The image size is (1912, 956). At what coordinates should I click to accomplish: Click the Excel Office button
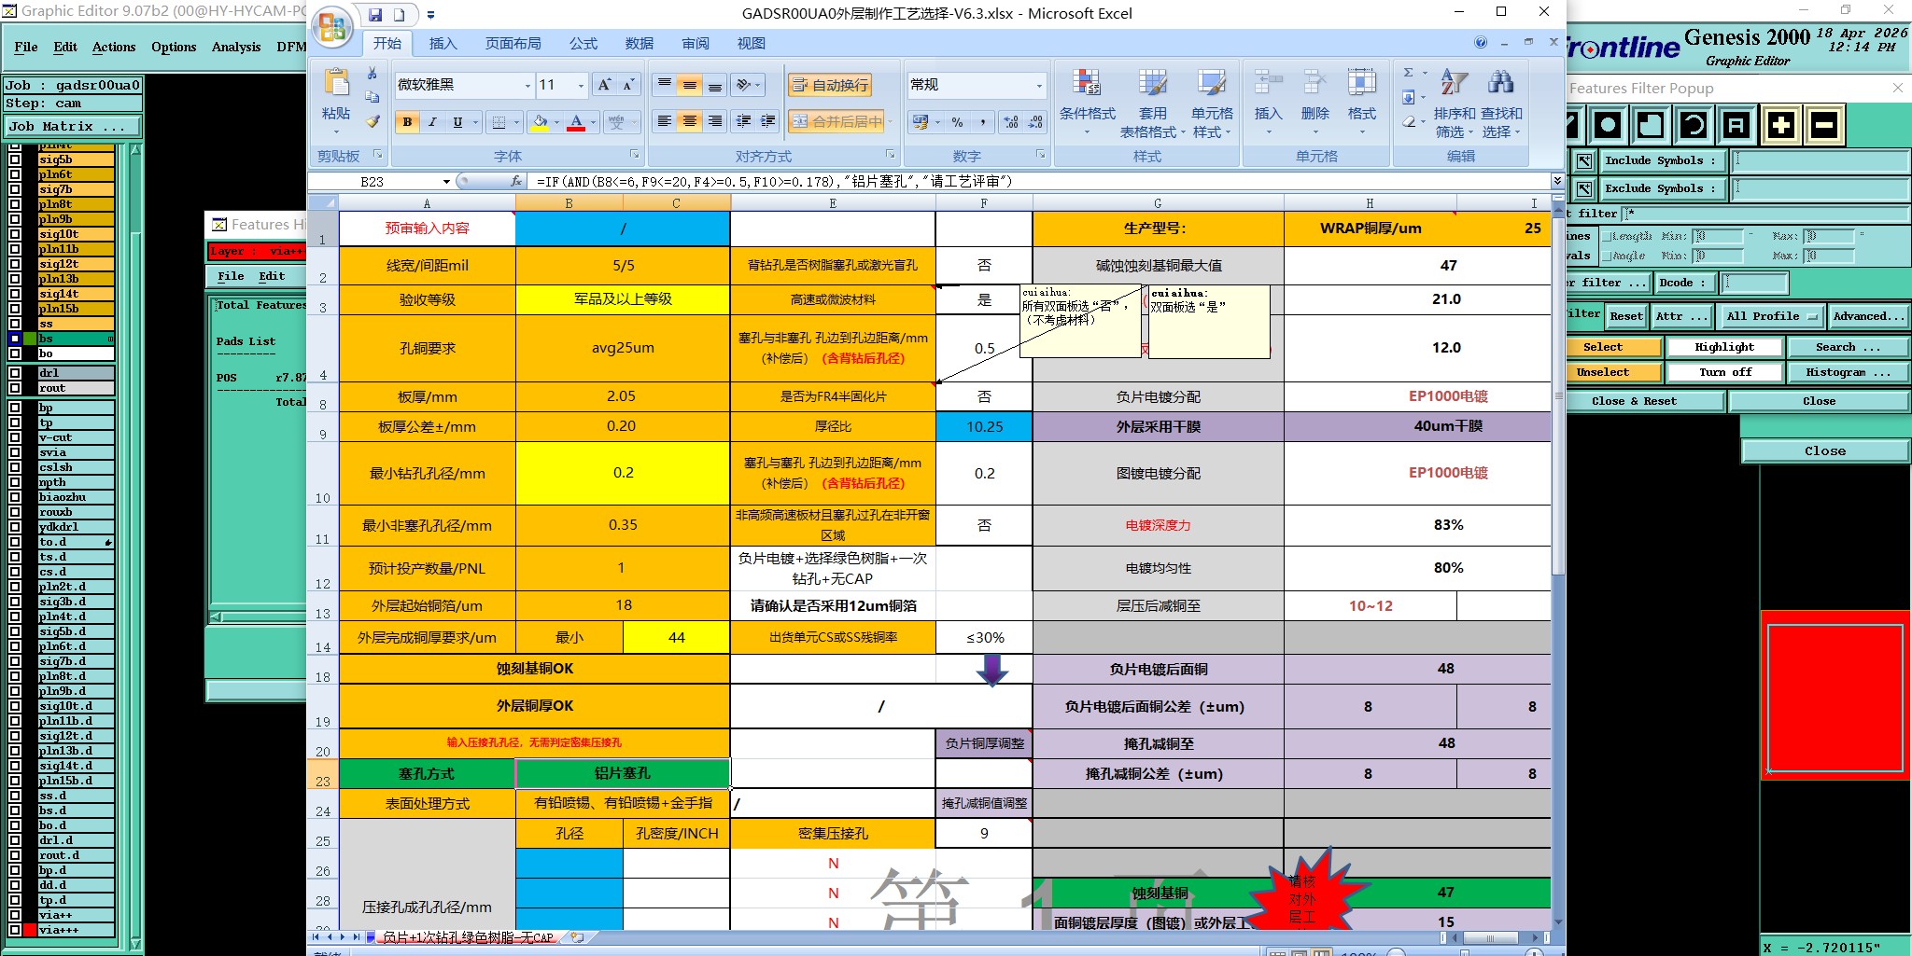(x=332, y=28)
